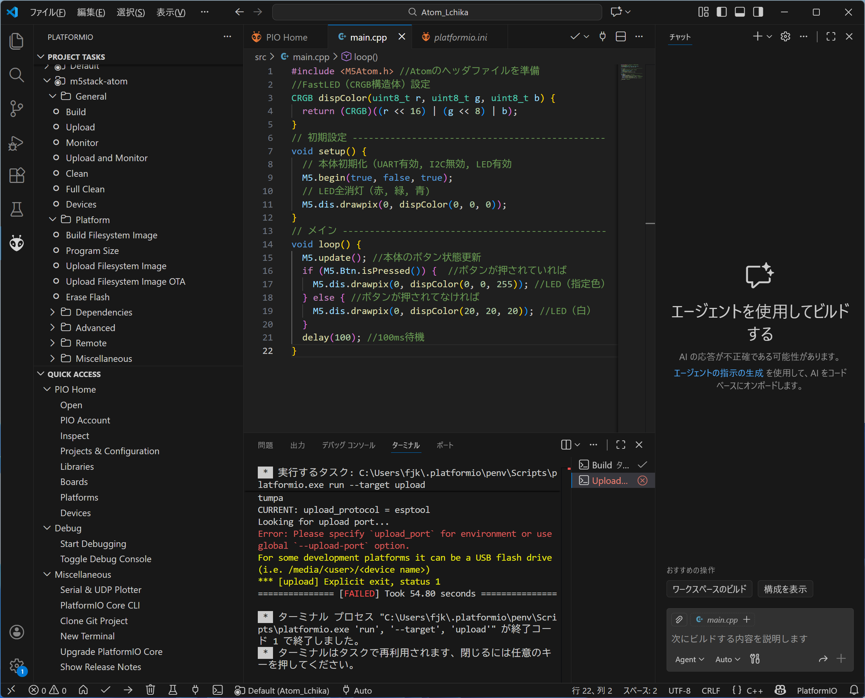The height and width of the screenshot is (698, 865).
Task: Click the PlatformIO Upload arrow in status bar
Action: (x=128, y=690)
